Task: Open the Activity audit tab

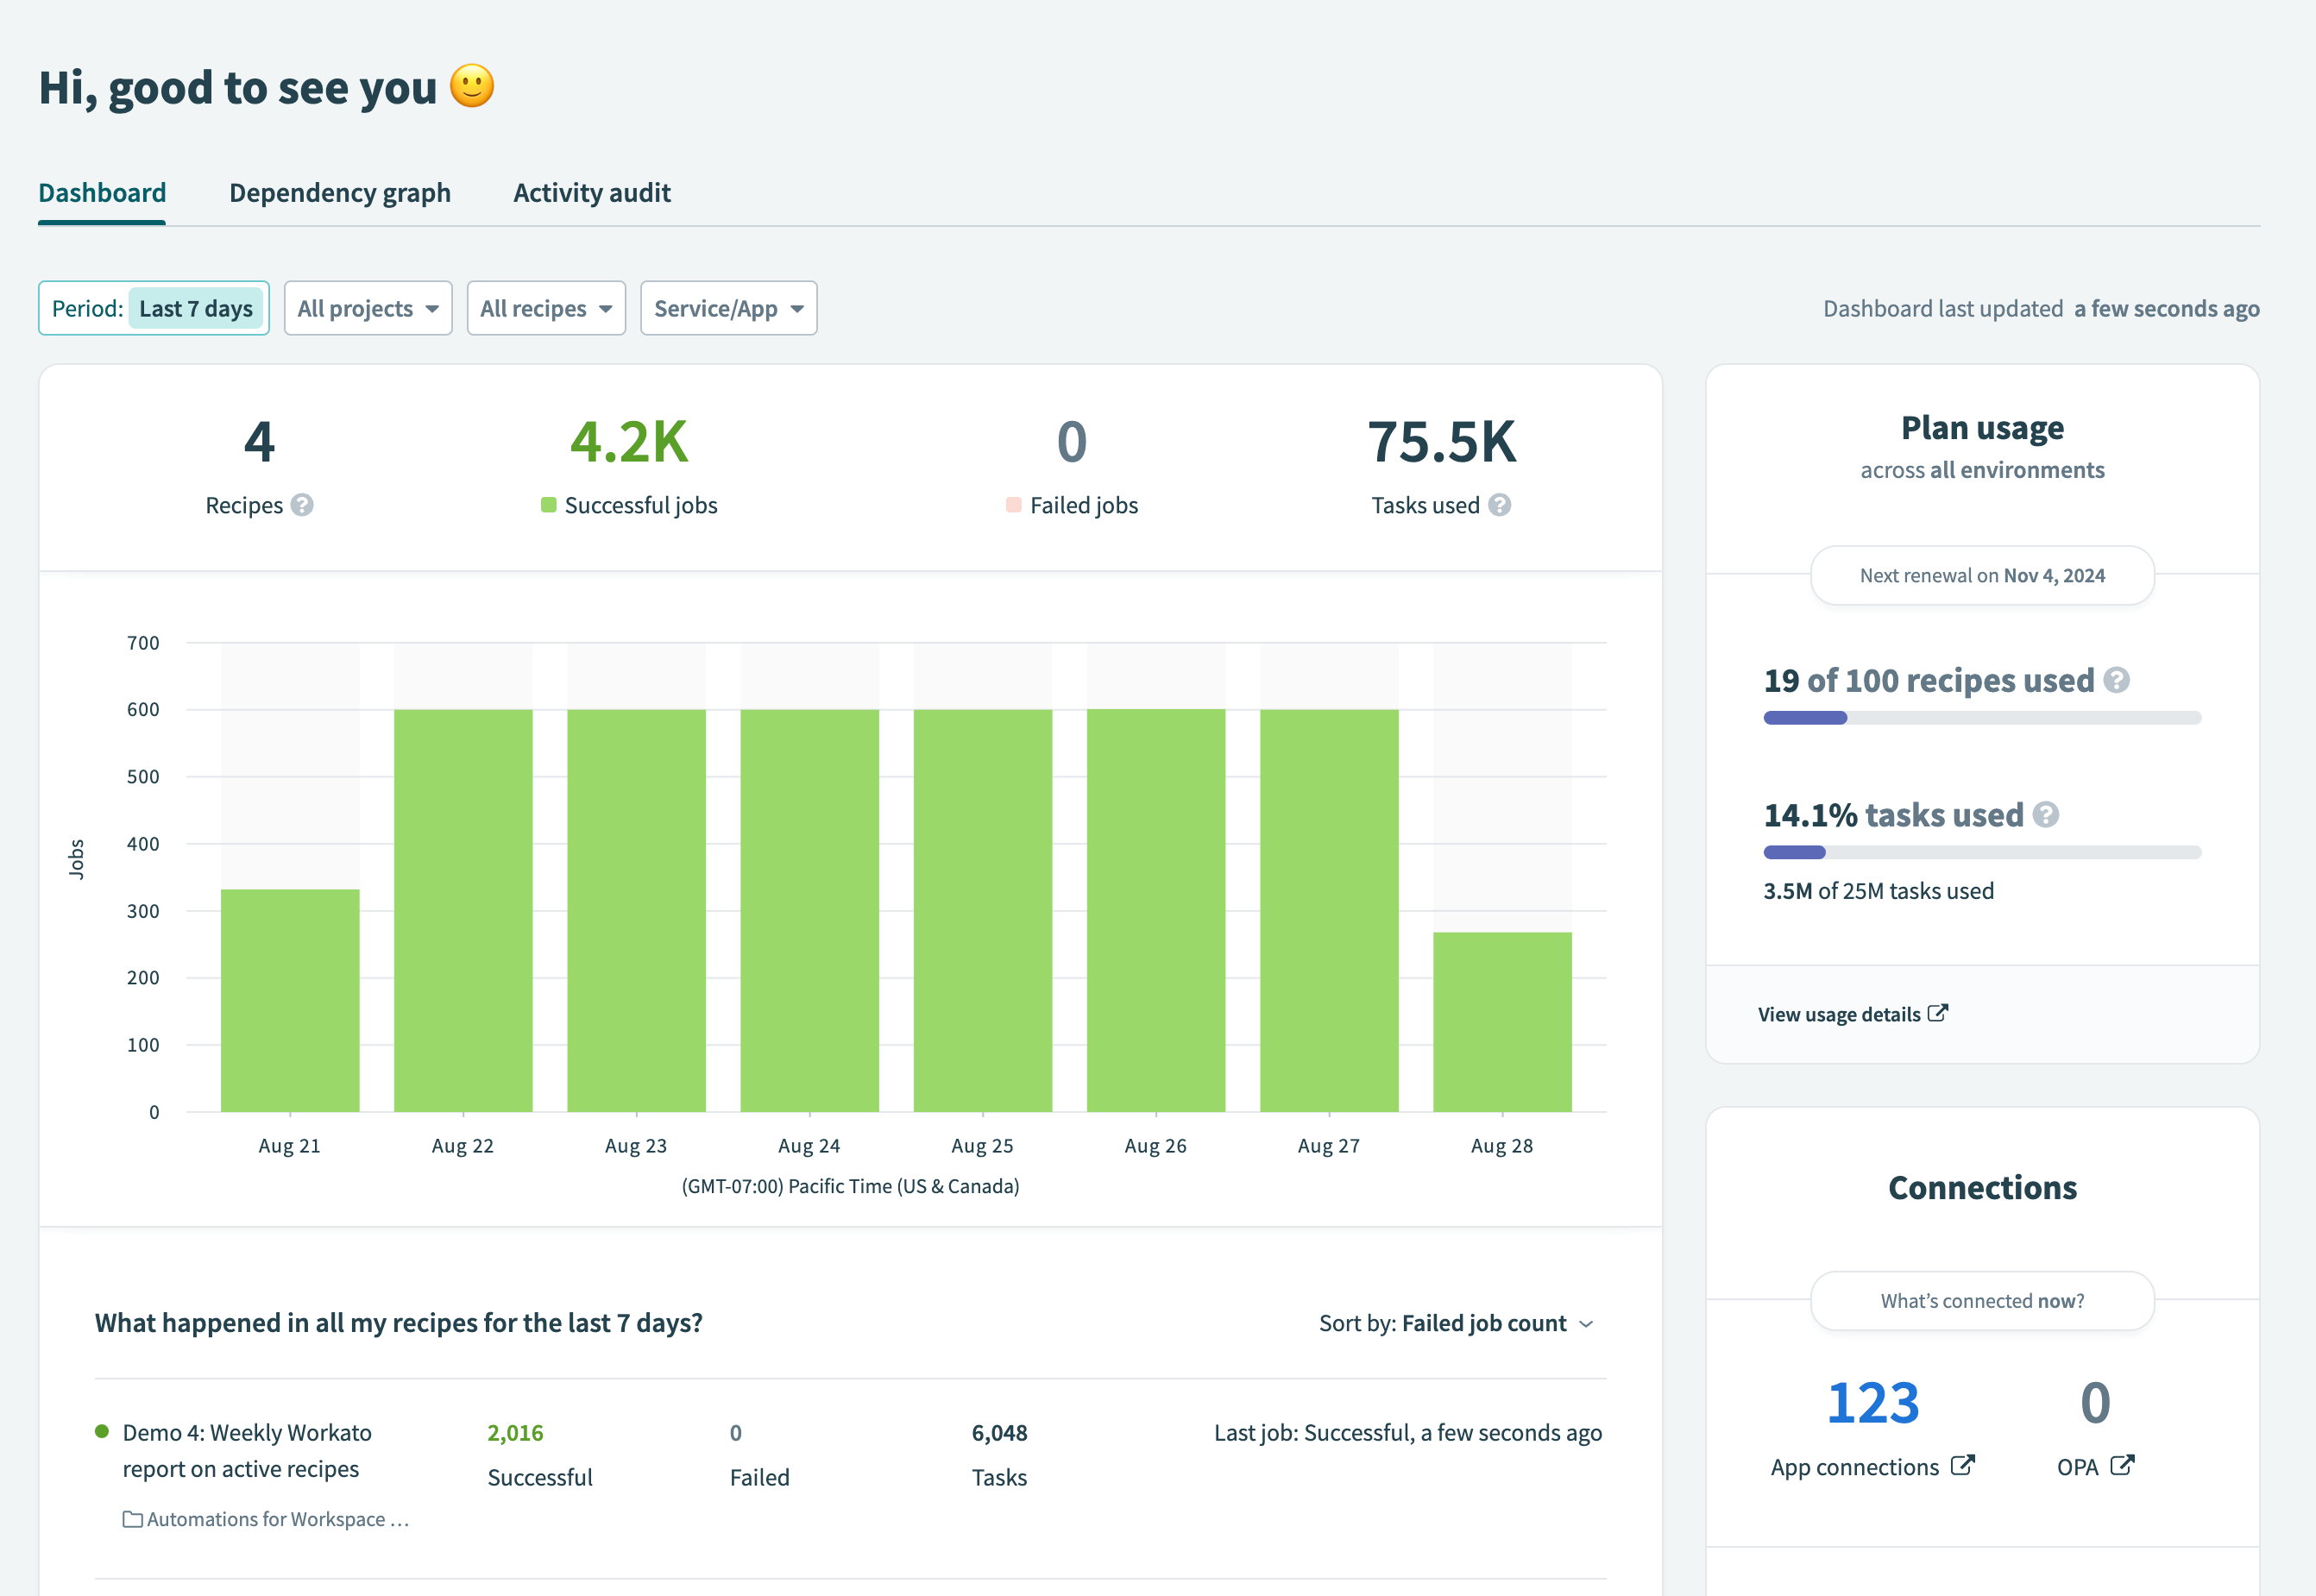Action: (x=592, y=193)
